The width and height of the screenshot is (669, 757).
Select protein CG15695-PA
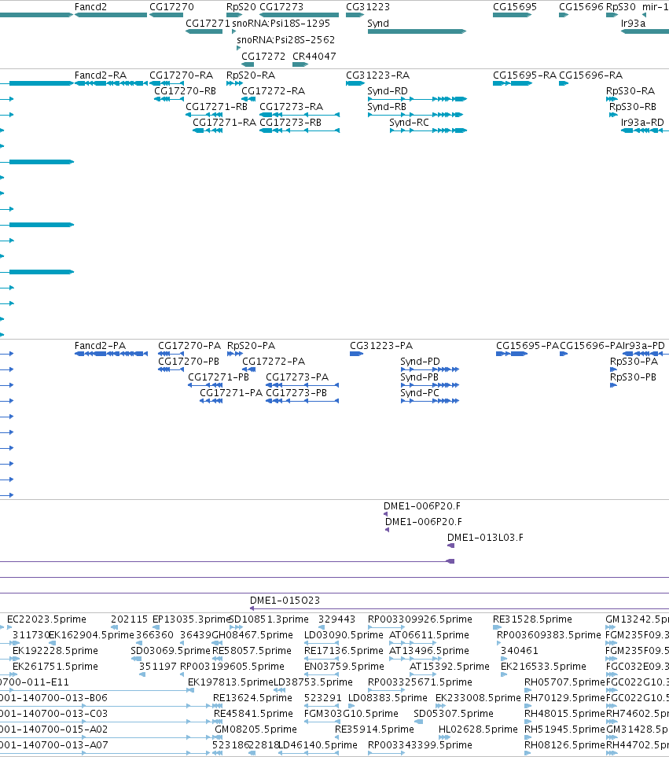527,346
